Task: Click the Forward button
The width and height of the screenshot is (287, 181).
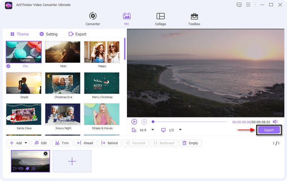Action: 136,143
